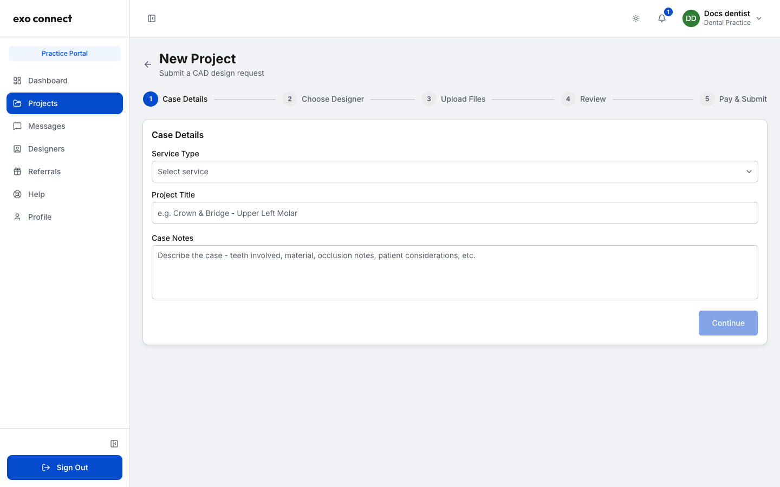Open notifications bell icon
The image size is (780, 487).
662,18
